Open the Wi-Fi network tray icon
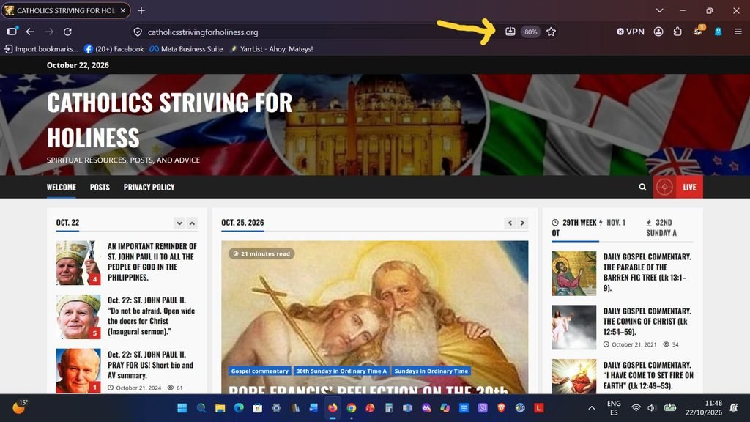The width and height of the screenshot is (750, 422). click(x=636, y=408)
